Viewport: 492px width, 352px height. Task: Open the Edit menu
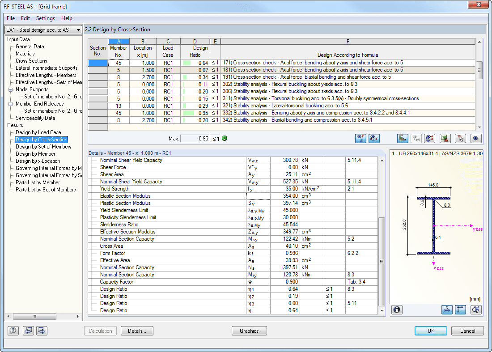(x=25, y=18)
